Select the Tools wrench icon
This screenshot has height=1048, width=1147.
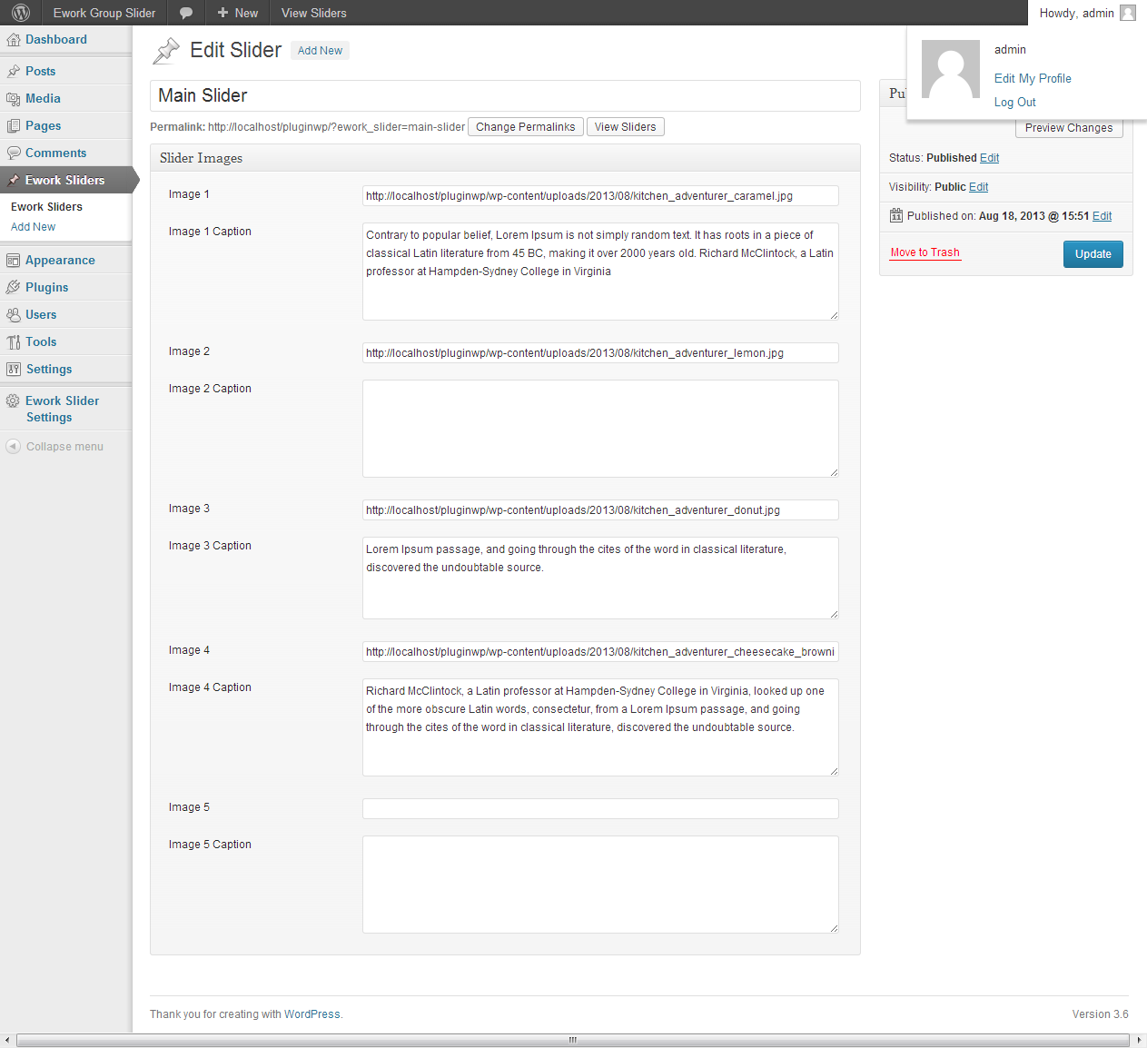(x=14, y=342)
